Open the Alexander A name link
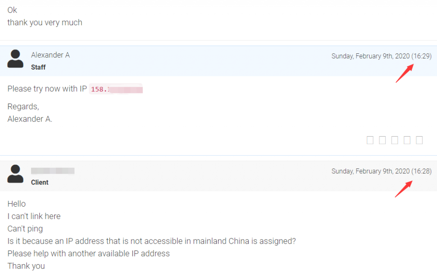The height and width of the screenshot is (277, 437). point(50,55)
